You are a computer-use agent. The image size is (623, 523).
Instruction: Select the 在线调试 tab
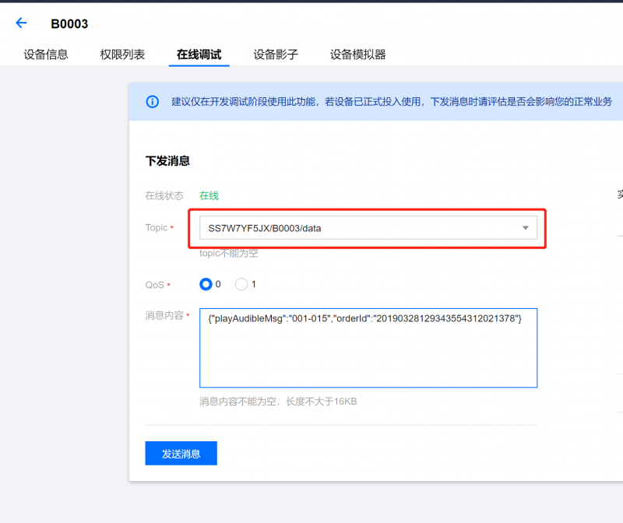coord(199,54)
